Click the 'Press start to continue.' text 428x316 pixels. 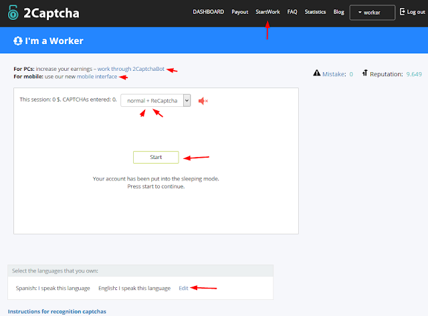[x=156, y=186]
